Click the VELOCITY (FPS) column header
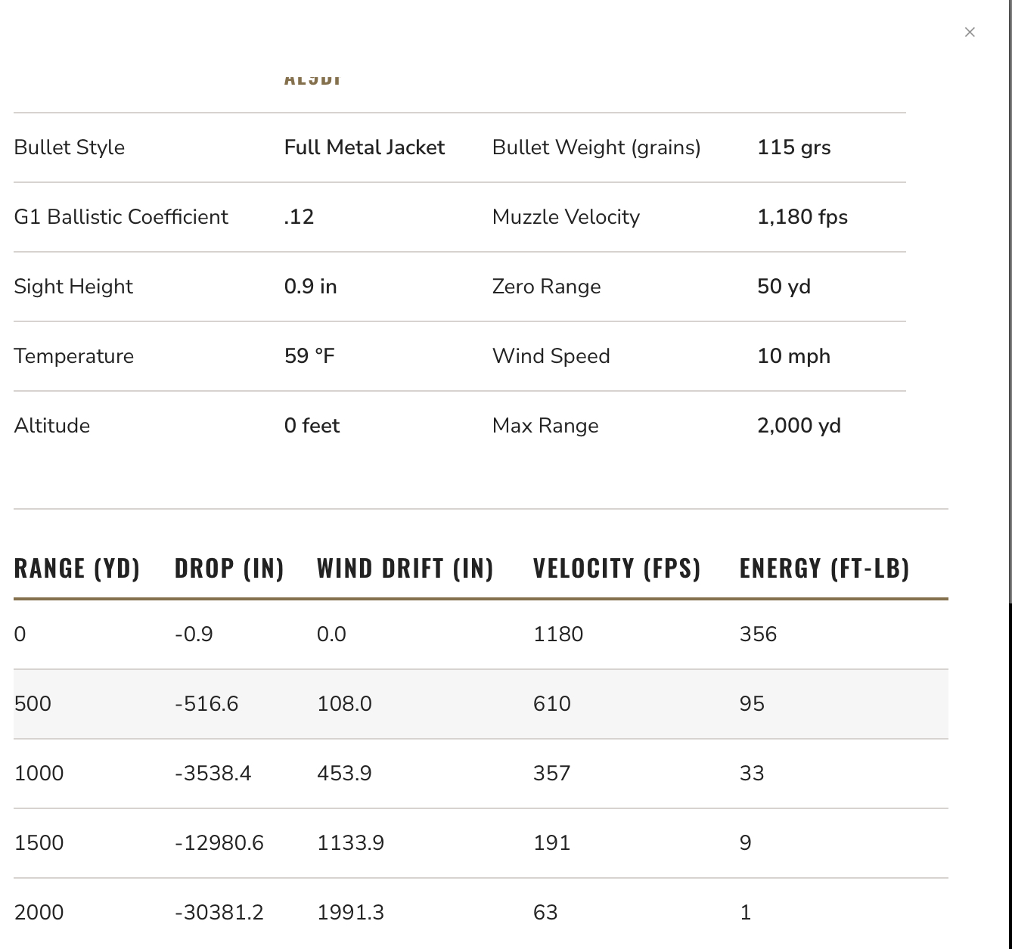Viewport: 1012px width, 949px height. click(x=616, y=568)
